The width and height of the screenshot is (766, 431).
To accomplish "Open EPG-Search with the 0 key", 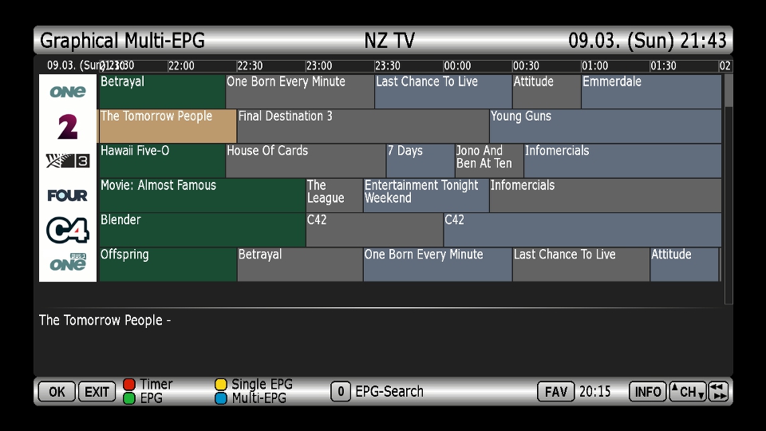I will (x=340, y=392).
